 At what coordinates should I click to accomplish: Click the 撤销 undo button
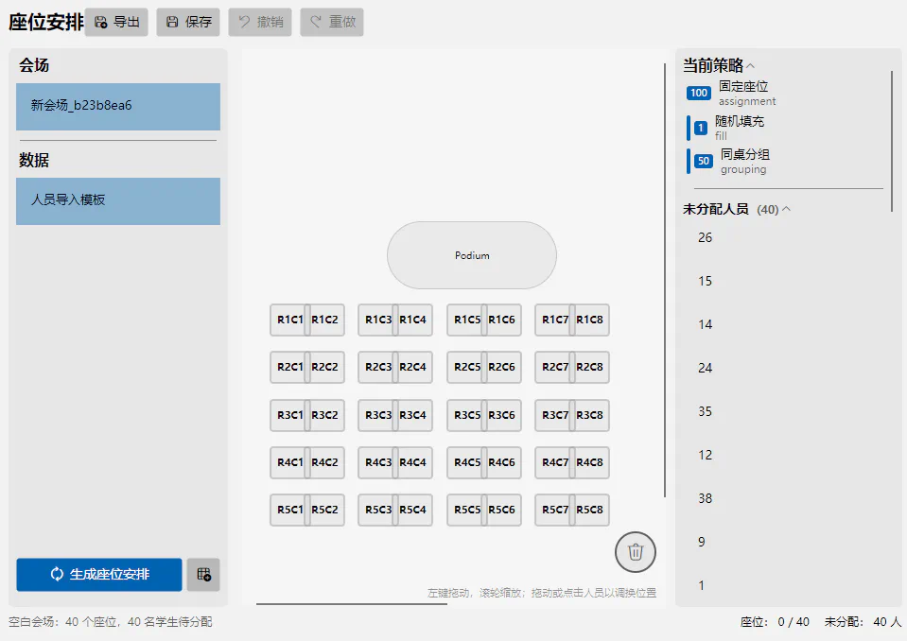point(260,22)
